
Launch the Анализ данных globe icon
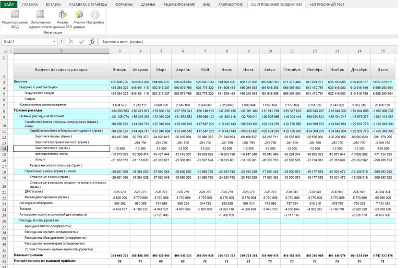point(79,15)
